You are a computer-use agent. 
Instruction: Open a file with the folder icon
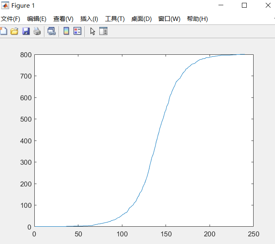[x=15, y=31]
